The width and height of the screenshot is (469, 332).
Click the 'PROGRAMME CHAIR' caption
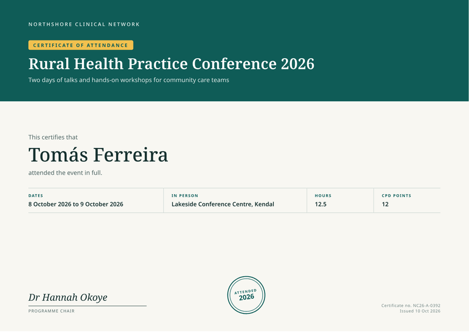tap(52, 311)
